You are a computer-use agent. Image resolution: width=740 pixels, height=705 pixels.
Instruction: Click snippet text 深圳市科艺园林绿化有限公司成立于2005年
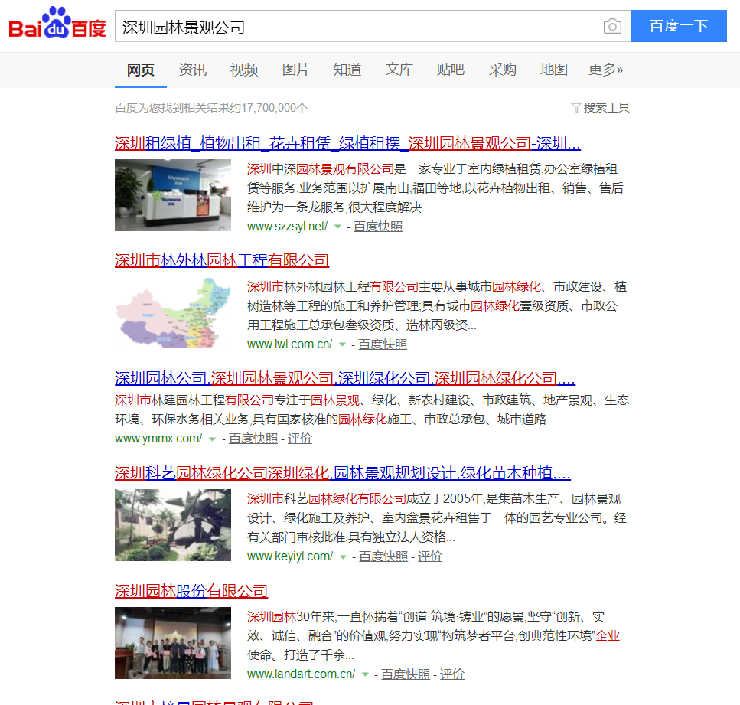(x=363, y=499)
